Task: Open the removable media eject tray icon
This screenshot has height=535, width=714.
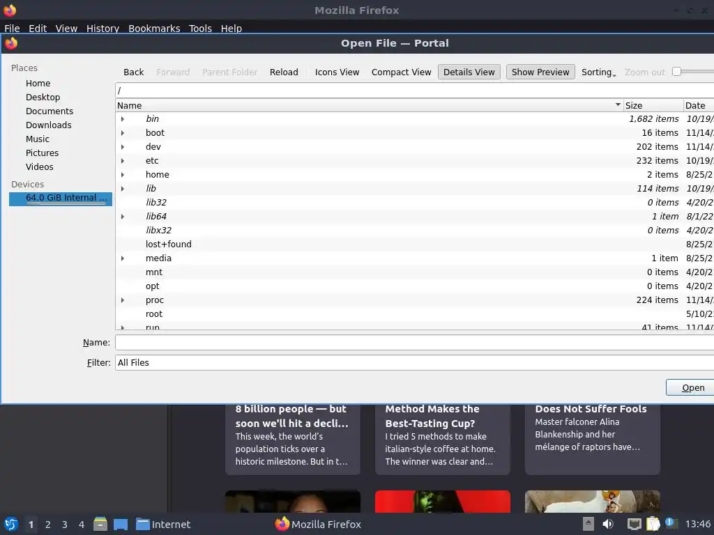Action: click(588, 524)
